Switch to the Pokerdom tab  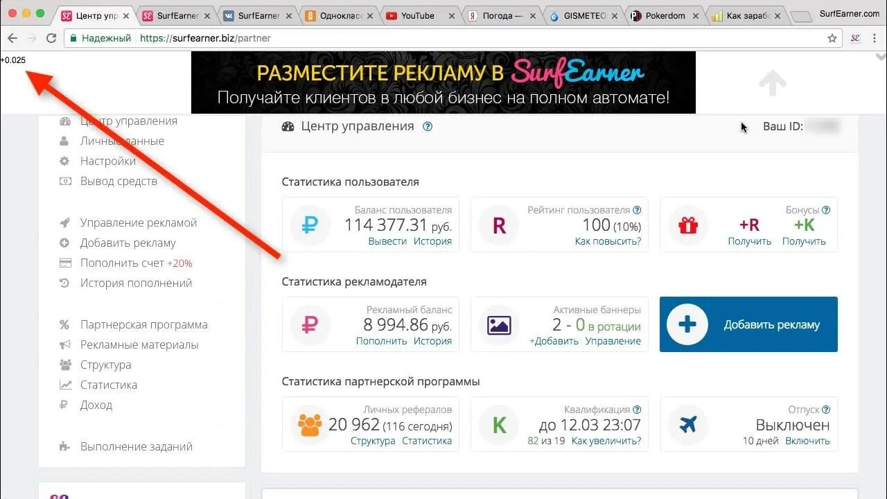[x=664, y=15]
